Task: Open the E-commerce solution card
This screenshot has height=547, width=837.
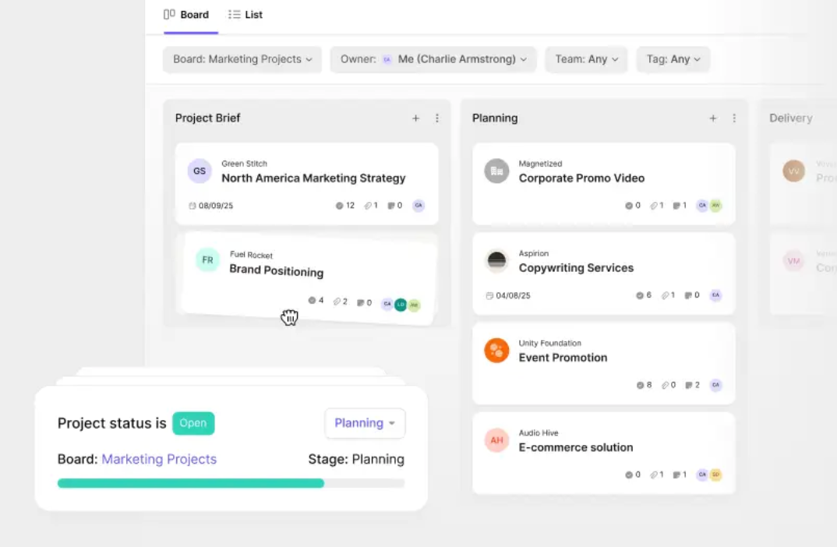Action: [604, 453]
